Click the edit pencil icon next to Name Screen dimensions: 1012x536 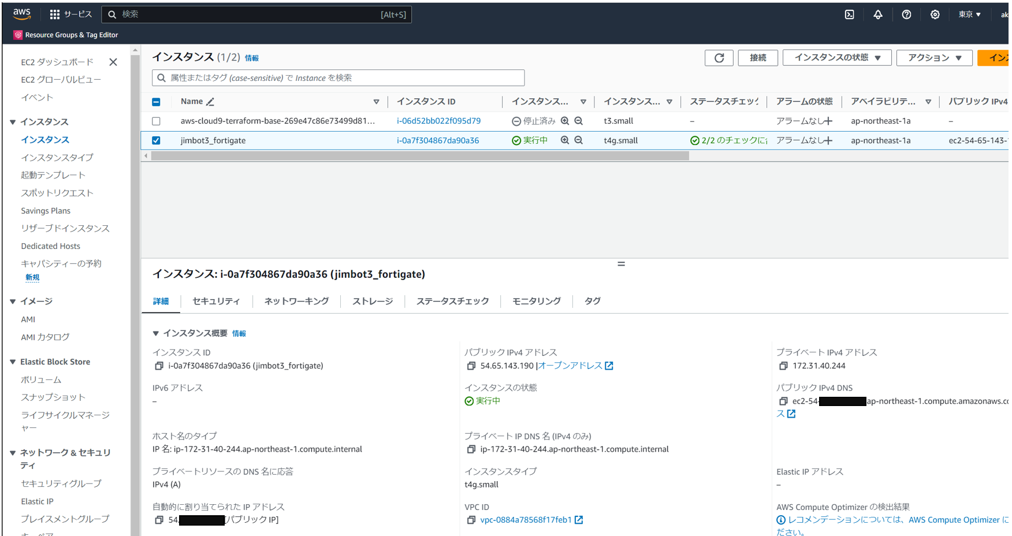[x=210, y=102]
